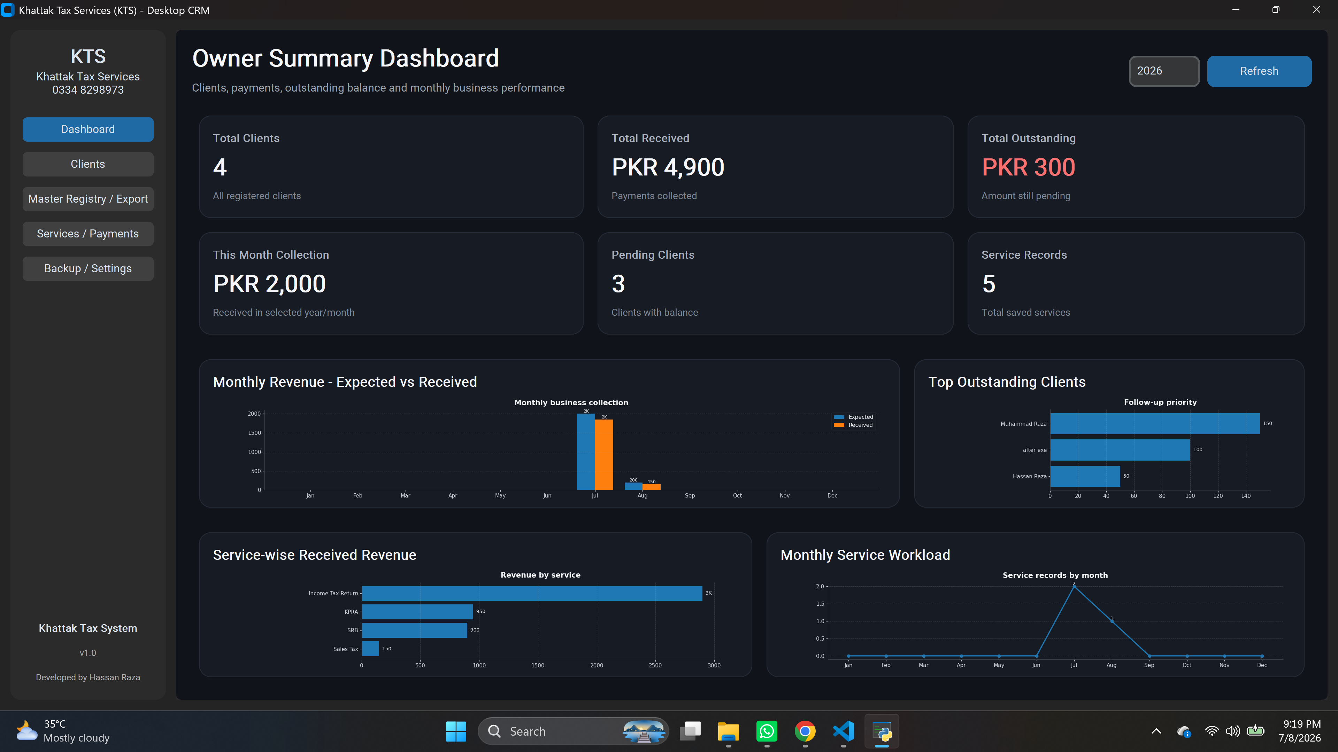
Task: Click Monthly Service Workload heading
Action: [865, 555]
